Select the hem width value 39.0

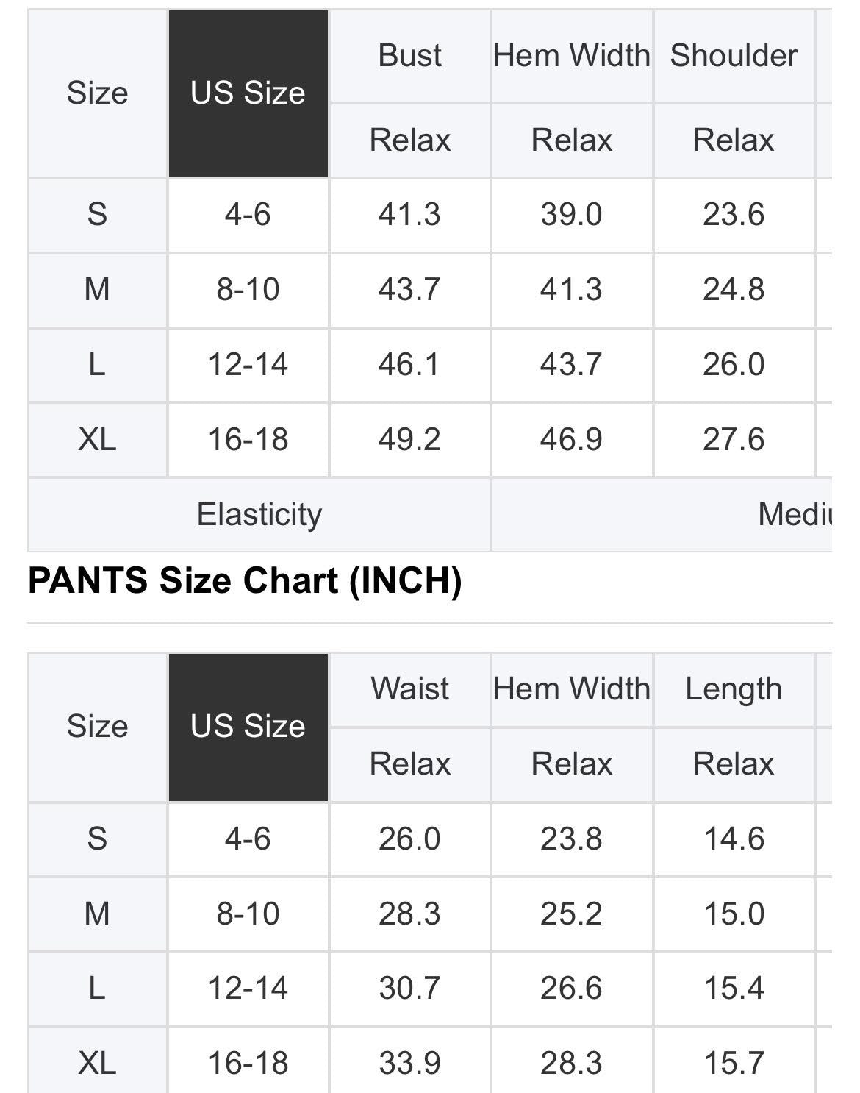click(x=571, y=215)
